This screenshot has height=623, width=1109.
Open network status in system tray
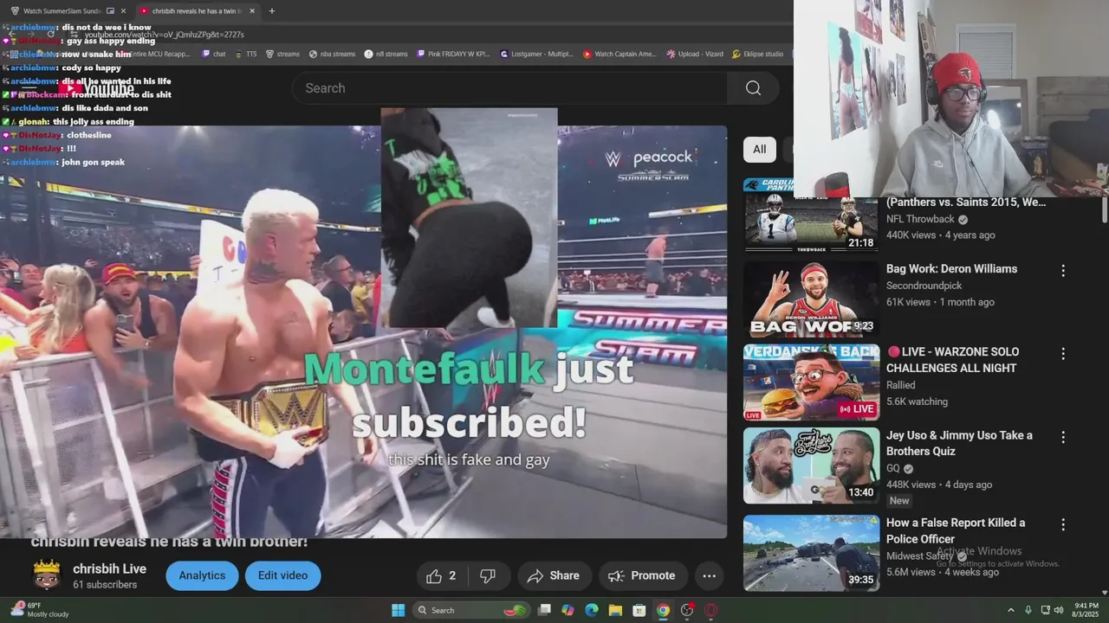tap(1045, 610)
